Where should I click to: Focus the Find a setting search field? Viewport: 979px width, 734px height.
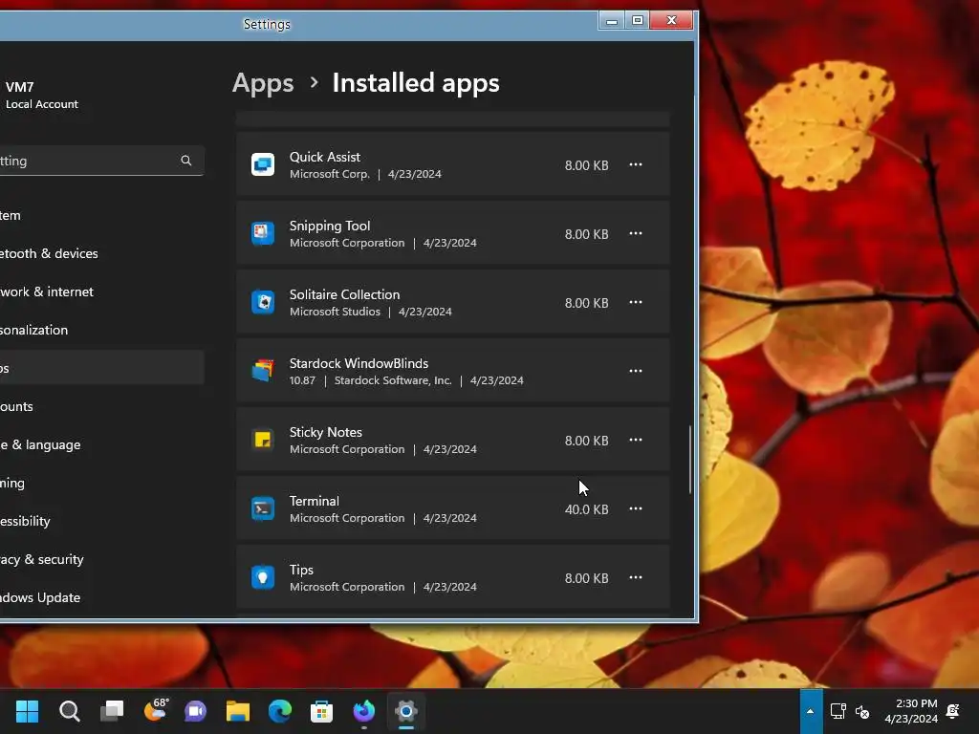click(x=101, y=161)
